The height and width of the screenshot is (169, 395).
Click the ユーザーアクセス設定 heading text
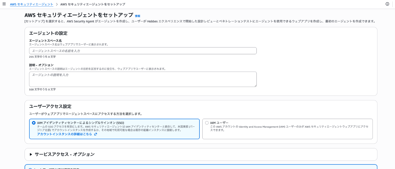coord(50,107)
